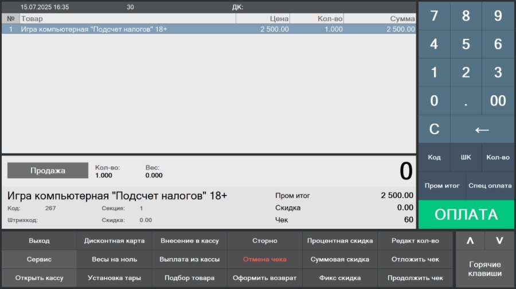
Task: Click quantity cell 1.000 in the table row
Action: [333, 29]
